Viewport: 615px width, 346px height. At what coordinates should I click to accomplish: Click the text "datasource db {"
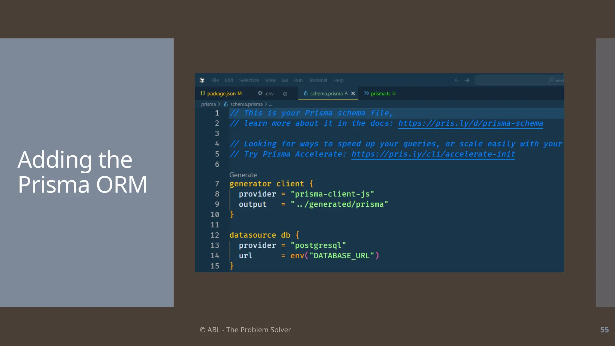[264, 235]
